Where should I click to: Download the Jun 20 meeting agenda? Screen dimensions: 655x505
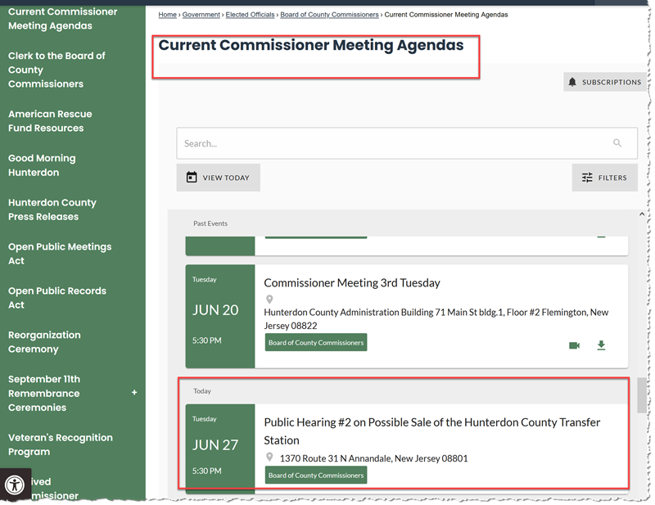click(x=601, y=345)
